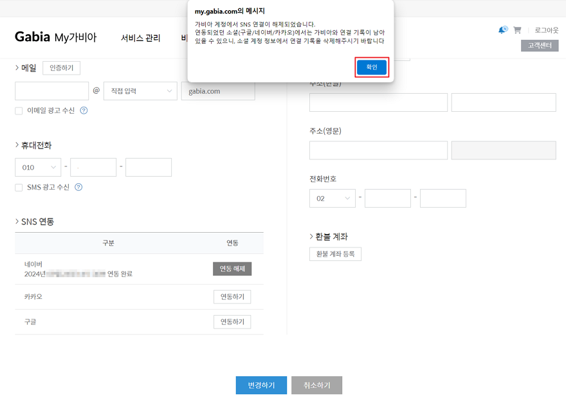566x405 pixels.
Task: Open My가비아 page title link
Action: click(75, 37)
